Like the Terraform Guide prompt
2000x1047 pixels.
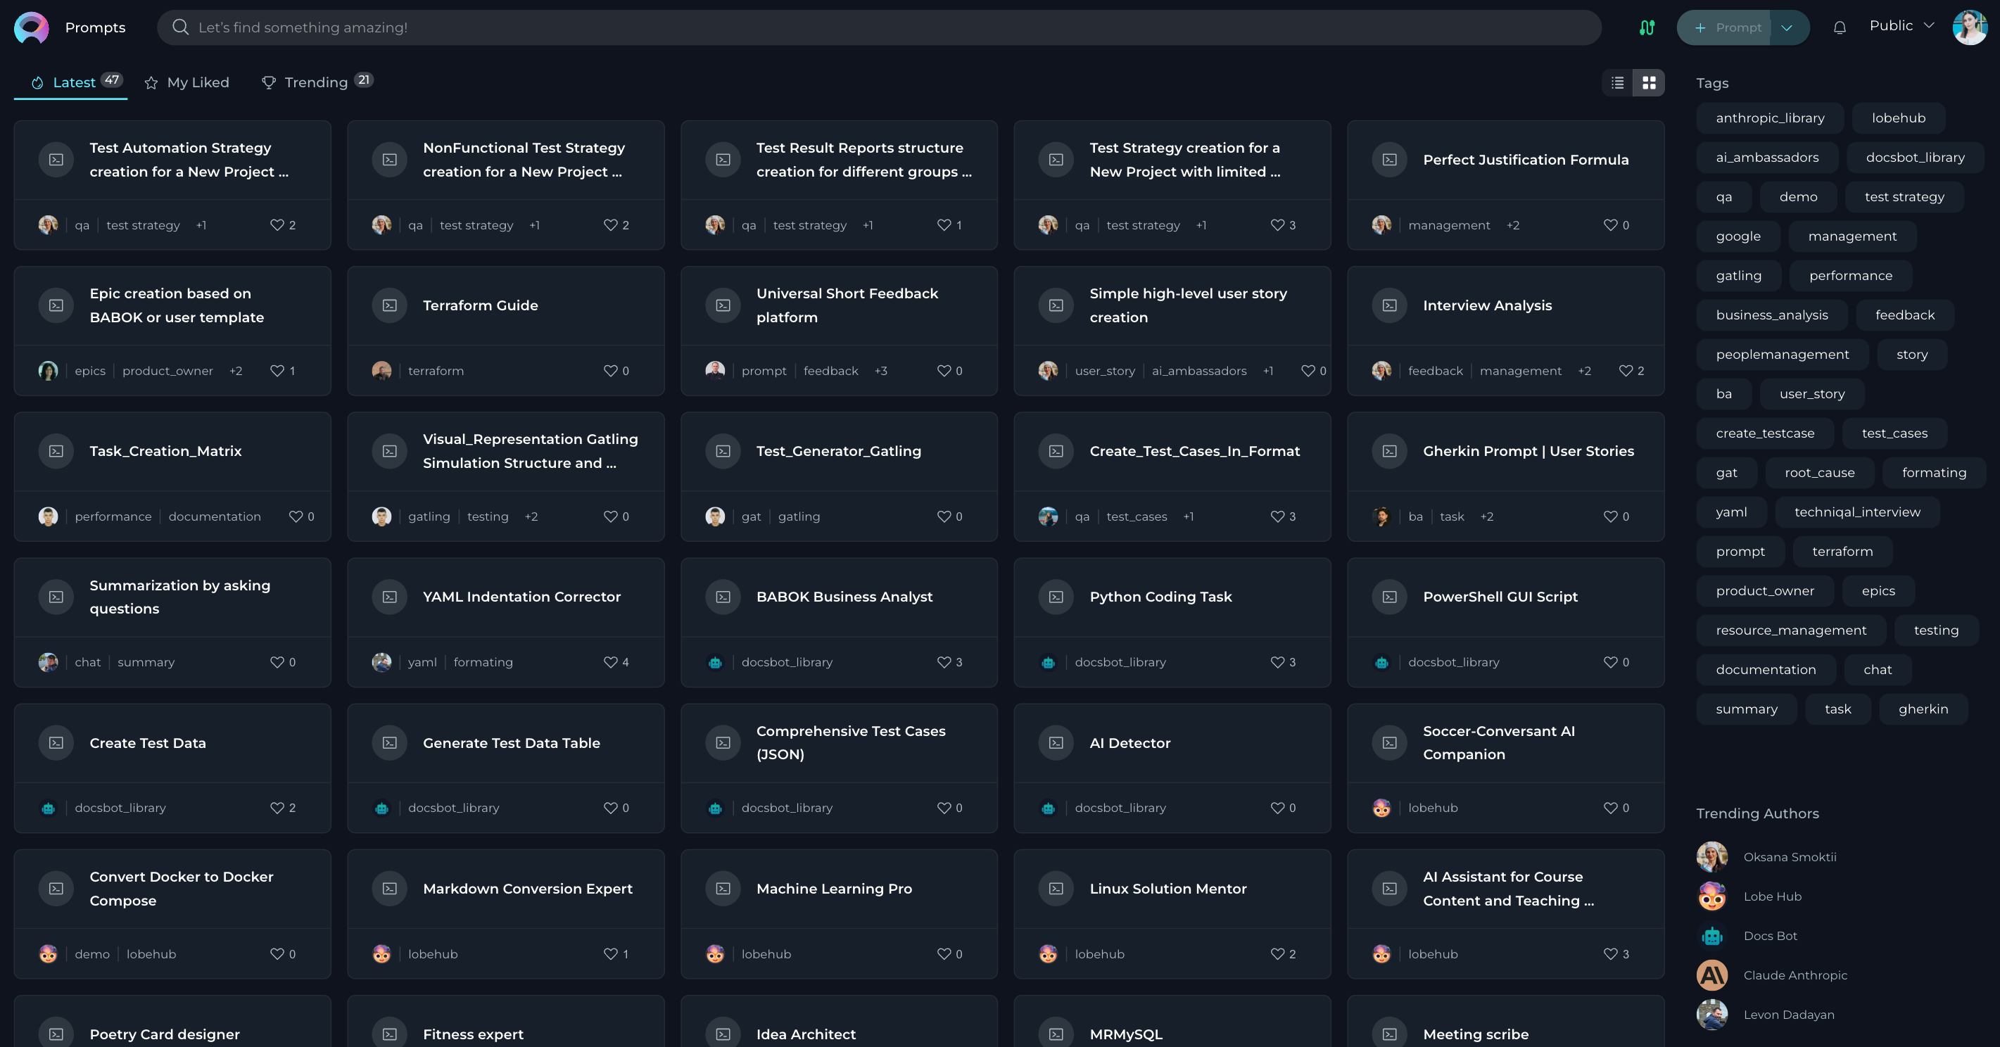coord(611,371)
